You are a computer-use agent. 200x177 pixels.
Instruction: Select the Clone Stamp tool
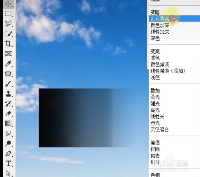[x=9, y=94]
